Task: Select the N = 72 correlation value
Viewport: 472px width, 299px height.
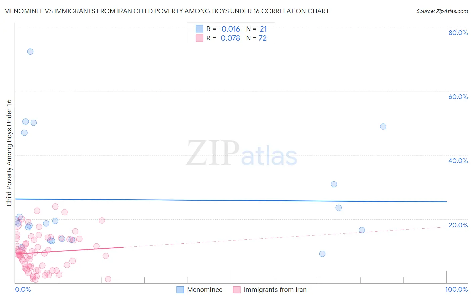Action: click(256, 38)
